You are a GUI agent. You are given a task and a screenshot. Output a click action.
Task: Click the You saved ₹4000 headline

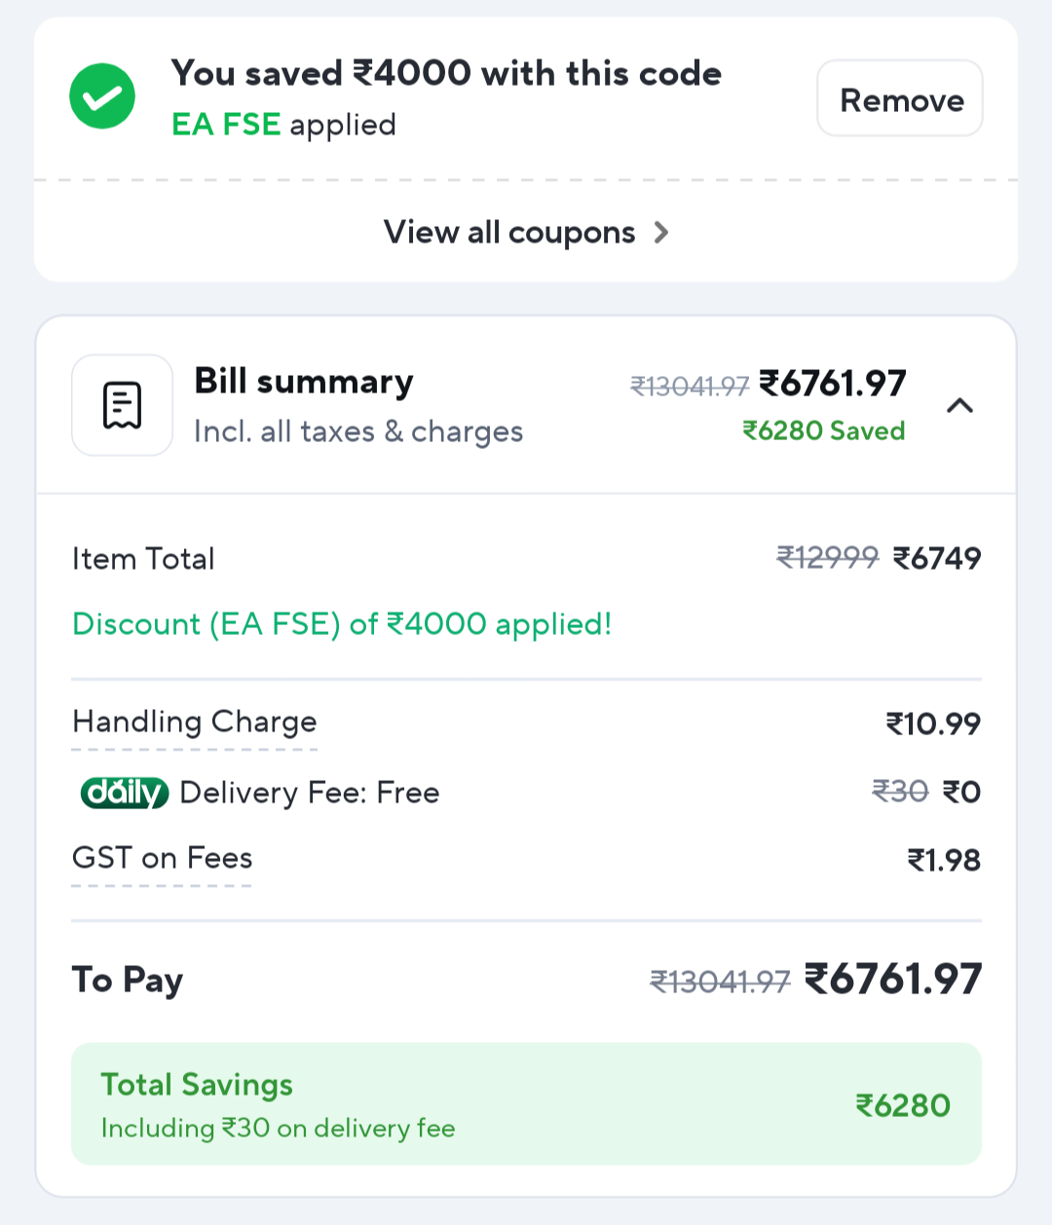pos(446,74)
